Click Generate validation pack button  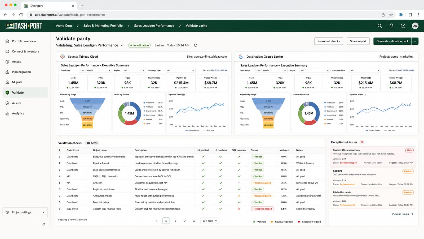392,41
